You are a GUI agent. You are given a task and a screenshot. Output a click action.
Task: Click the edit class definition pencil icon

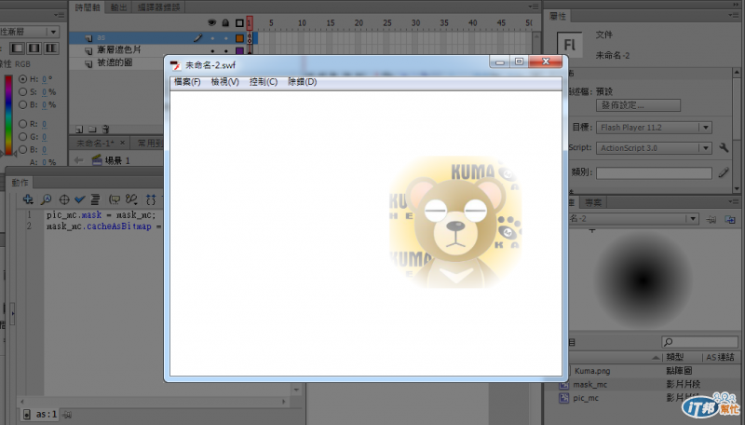[724, 172]
